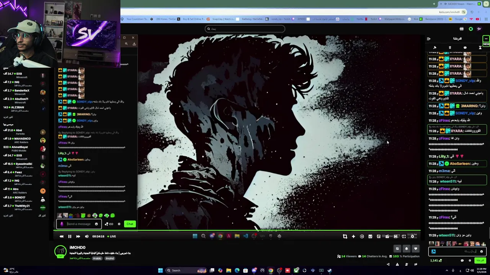The image size is (490, 275).
Task: Open TheWitty21 channel in sidebar
Action: (x=24, y=207)
